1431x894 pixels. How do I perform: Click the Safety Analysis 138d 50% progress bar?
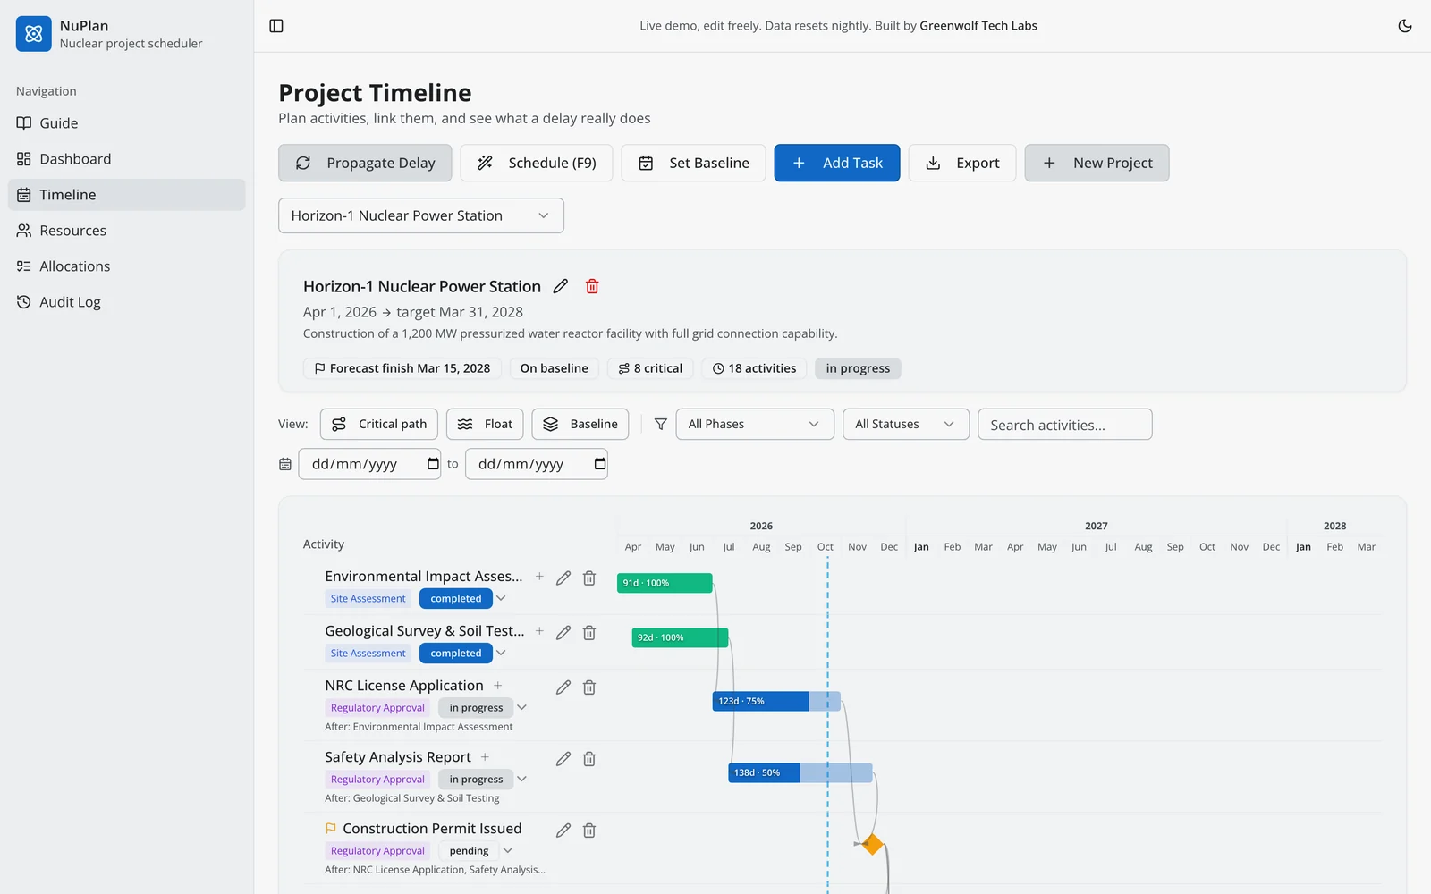(x=800, y=772)
